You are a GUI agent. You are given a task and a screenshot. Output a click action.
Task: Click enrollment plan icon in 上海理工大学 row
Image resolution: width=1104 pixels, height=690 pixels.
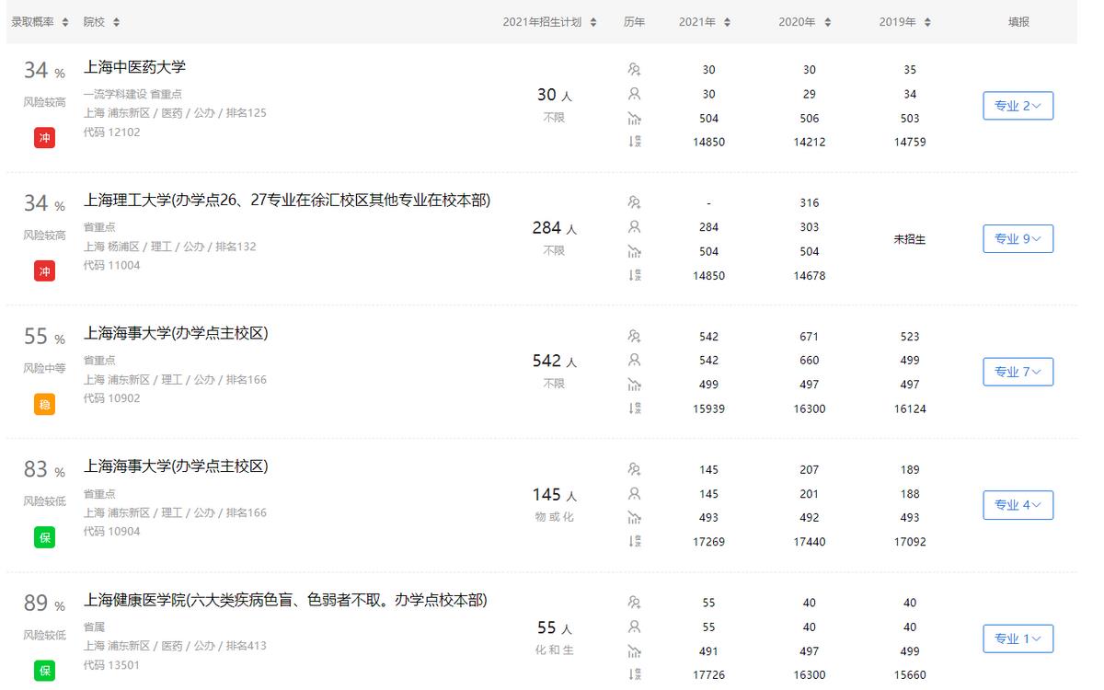pyautogui.click(x=634, y=202)
